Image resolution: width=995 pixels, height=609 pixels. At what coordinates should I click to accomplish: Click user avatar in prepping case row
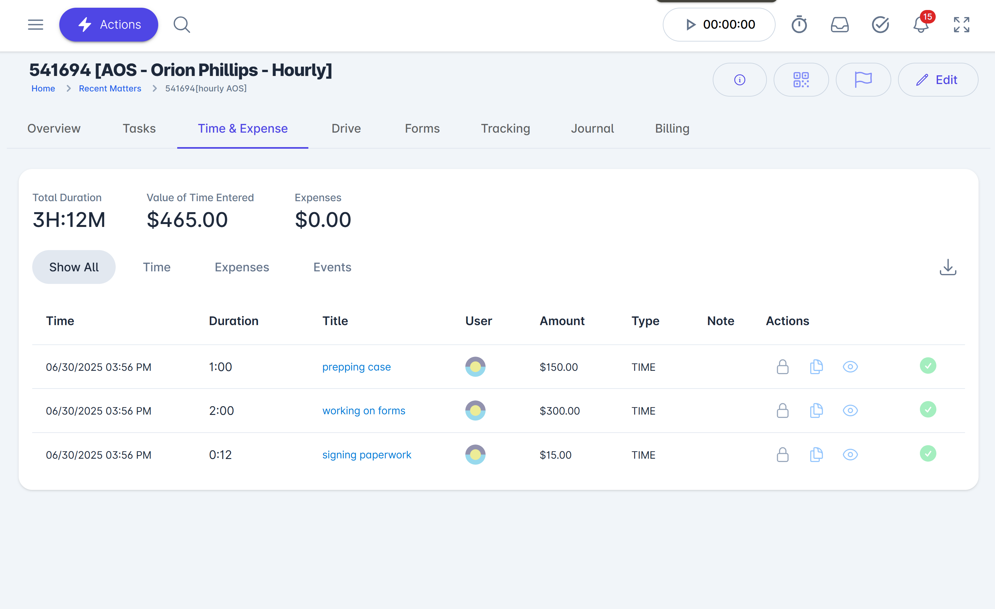coord(475,367)
